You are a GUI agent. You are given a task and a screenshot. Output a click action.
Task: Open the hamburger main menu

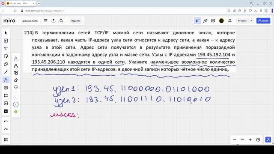coord(46,21)
